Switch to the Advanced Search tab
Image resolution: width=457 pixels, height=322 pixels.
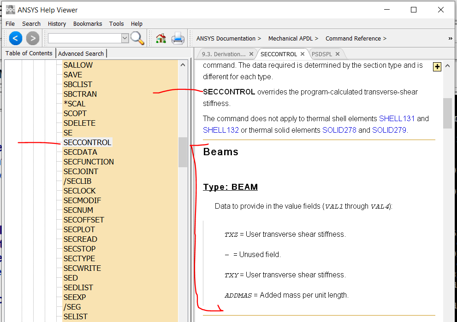[81, 53]
